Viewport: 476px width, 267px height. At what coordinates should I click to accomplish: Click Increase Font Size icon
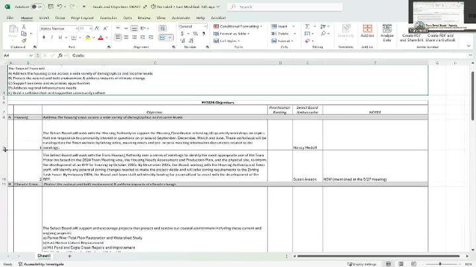[x=97, y=28]
